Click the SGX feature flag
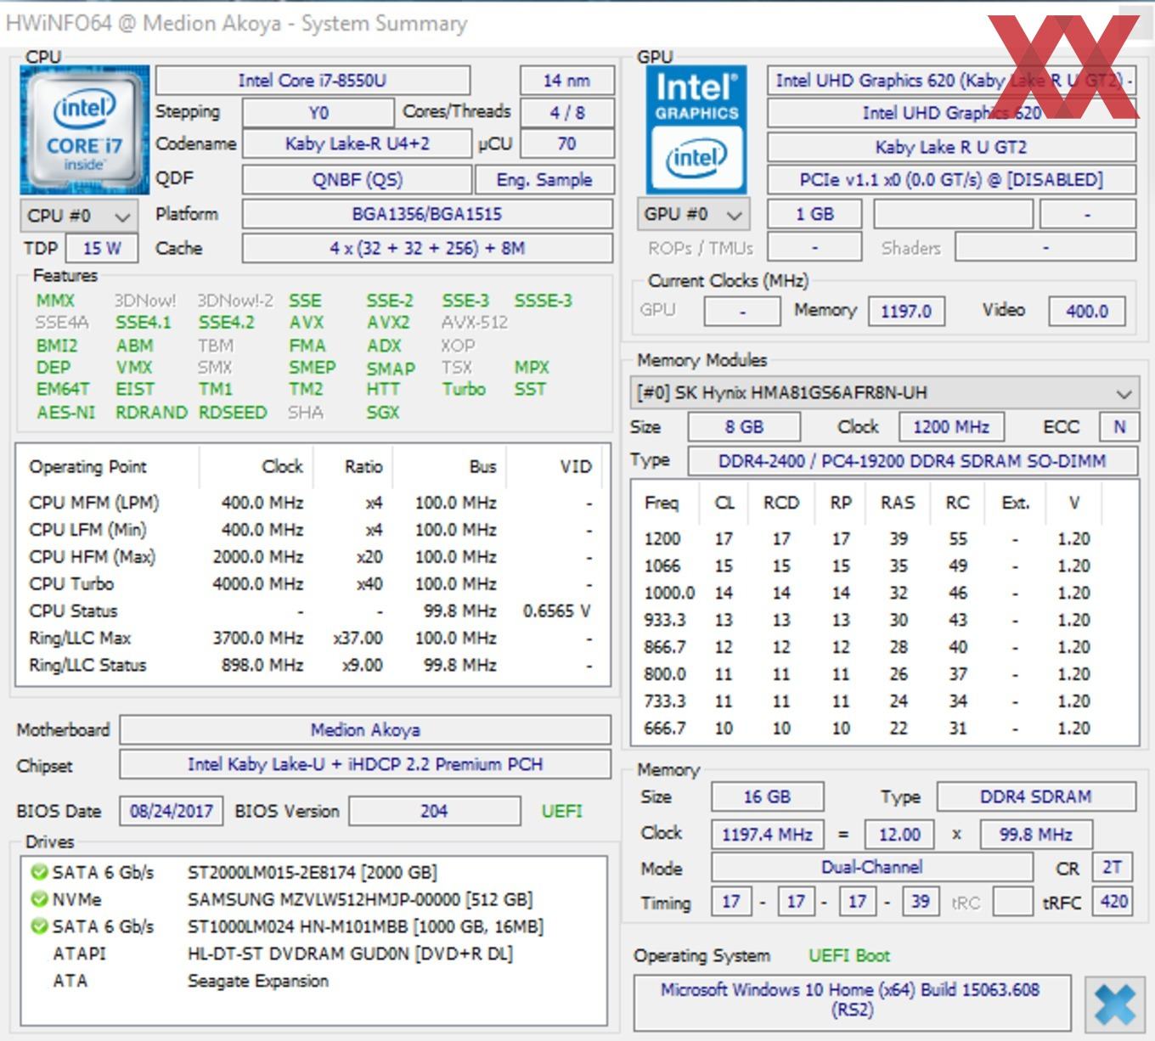Viewport: 1155px width, 1041px height. click(383, 413)
